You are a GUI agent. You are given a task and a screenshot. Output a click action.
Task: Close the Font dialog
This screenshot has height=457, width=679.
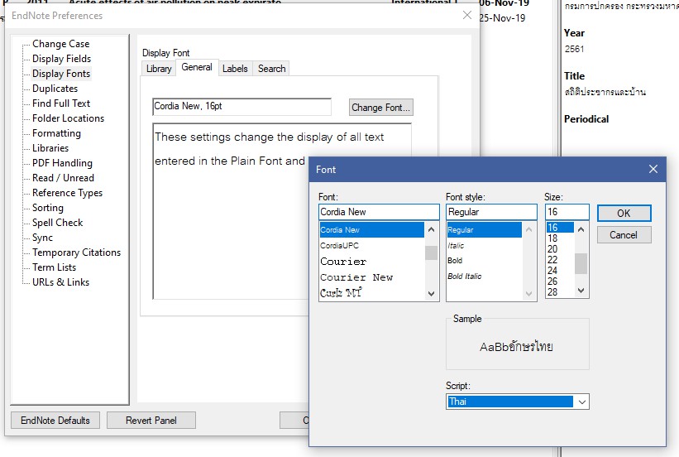[x=653, y=169]
